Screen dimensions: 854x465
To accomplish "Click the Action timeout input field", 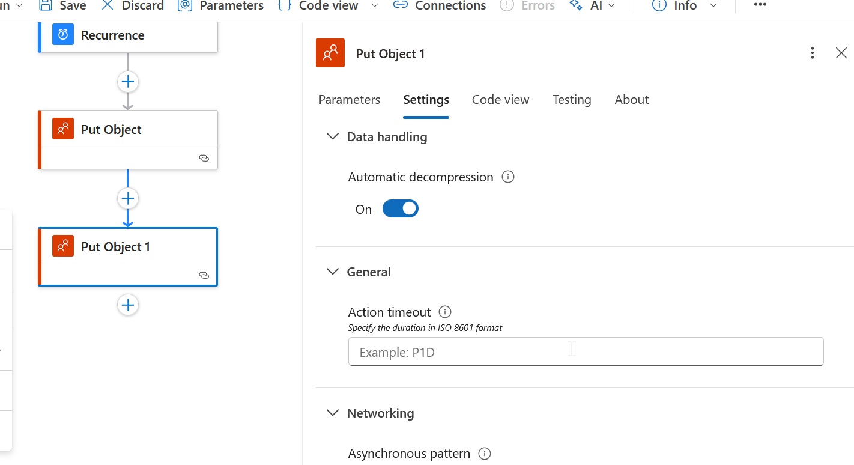I will point(586,351).
